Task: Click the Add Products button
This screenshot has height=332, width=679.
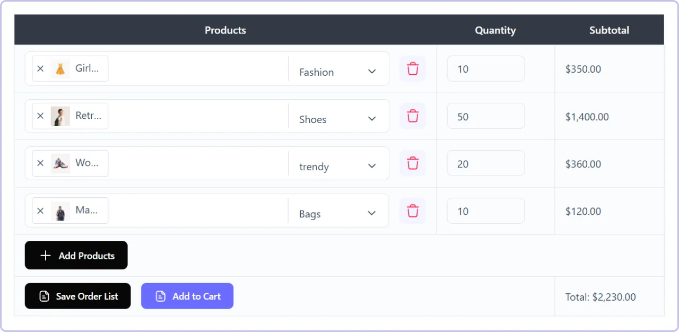Action: click(x=76, y=255)
